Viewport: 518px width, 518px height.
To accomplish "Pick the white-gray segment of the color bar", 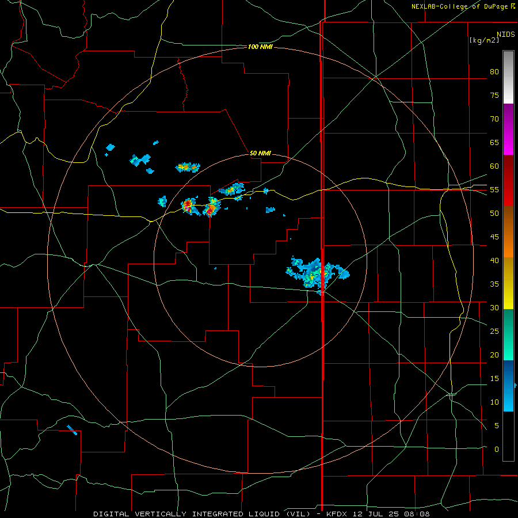I will pos(508,77).
